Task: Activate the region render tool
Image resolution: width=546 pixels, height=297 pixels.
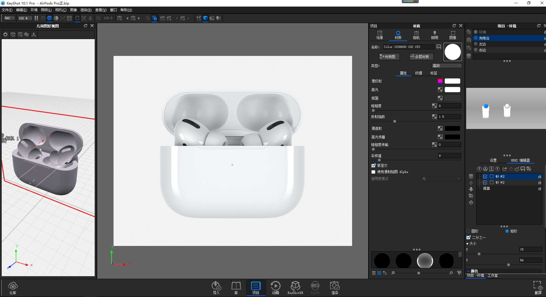Action: click(69, 18)
